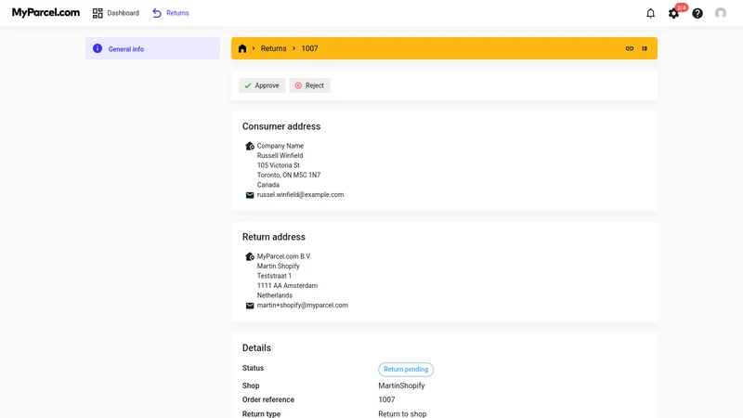Click the Company Name line
Image resolution: width=743 pixels, height=418 pixels.
click(x=280, y=146)
